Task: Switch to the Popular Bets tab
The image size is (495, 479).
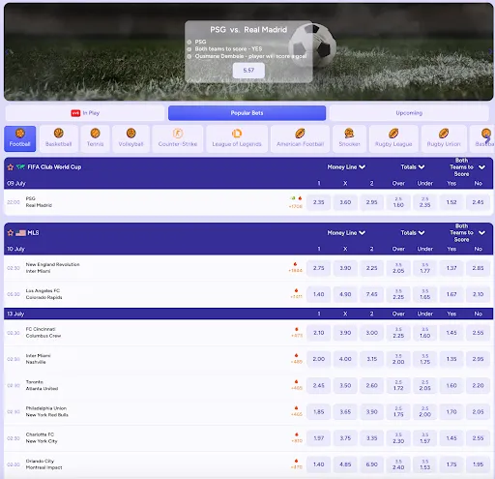Action: pos(247,113)
